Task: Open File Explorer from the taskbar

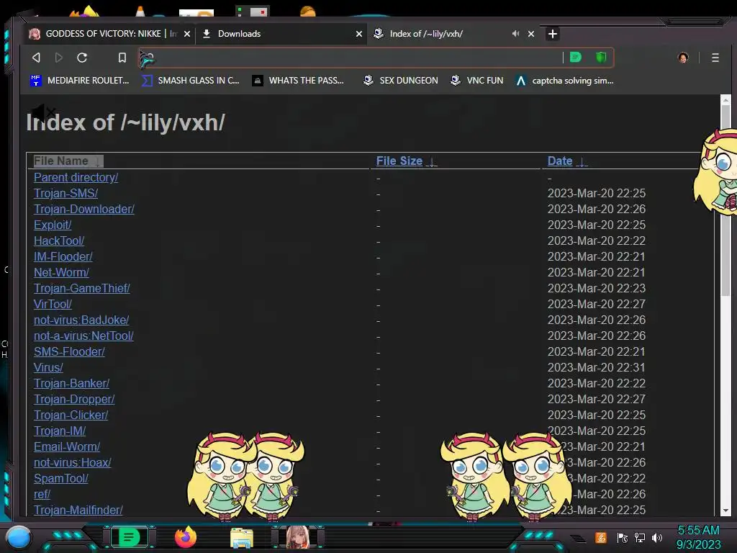Action: coord(242,538)
